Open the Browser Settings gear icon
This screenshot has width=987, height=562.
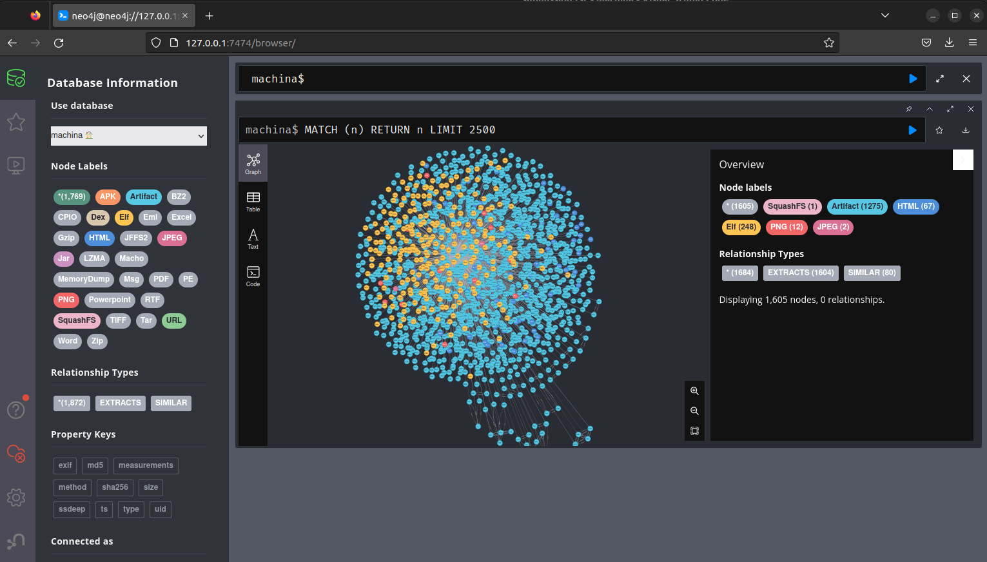pos(16,497)
